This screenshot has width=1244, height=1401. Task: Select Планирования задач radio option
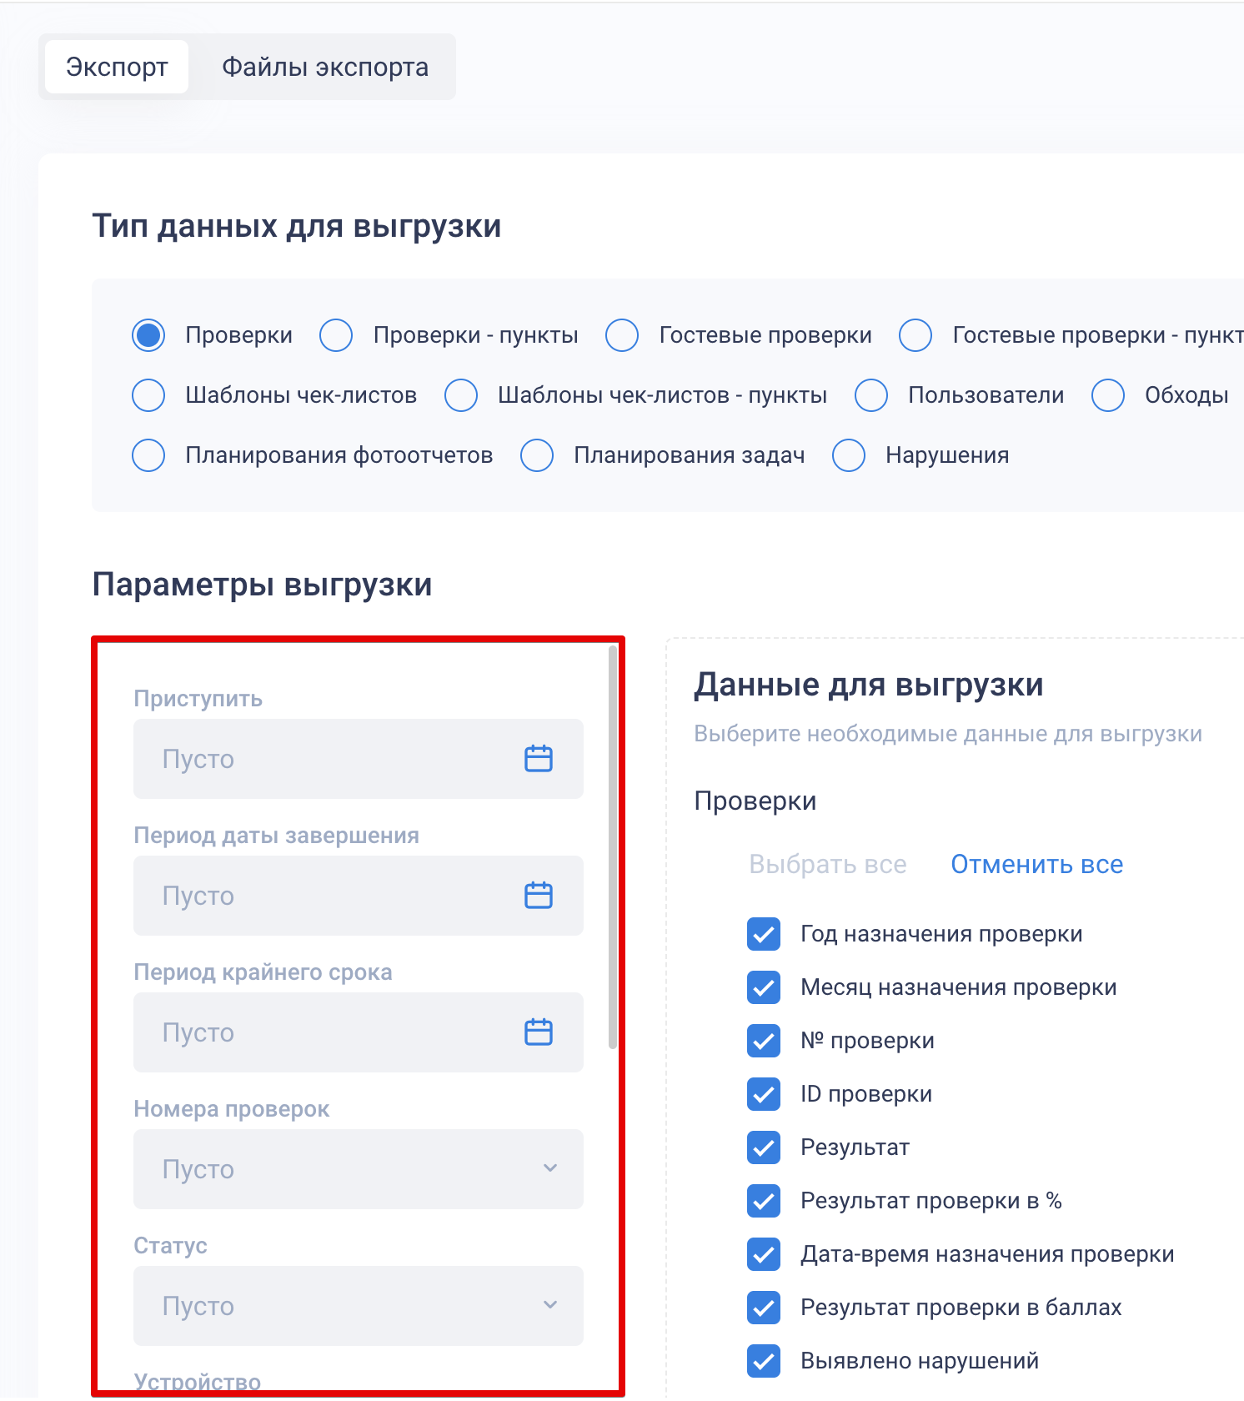[x=537, y=455]
